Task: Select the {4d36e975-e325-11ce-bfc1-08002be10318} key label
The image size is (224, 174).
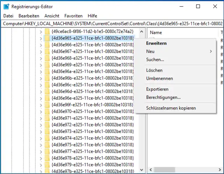Action: click(92, 145)
